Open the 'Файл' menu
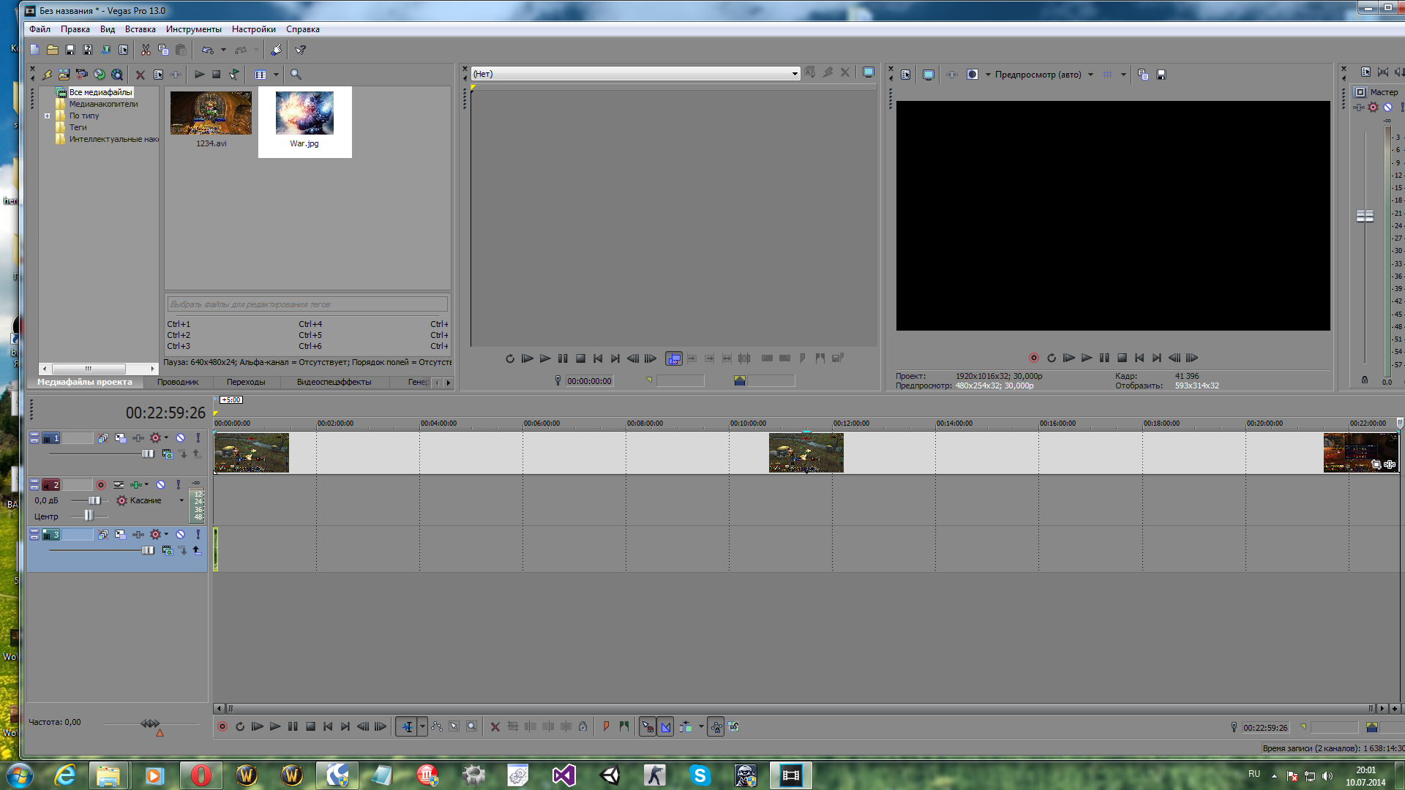This screenshot has height=790, width=1405. click(40, 29)
